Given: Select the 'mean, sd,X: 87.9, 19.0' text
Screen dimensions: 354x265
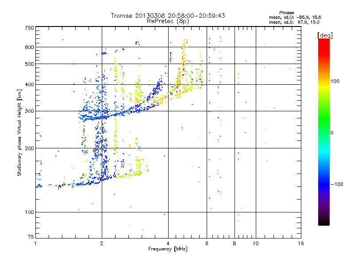Looking at the screenshot, I should [294, 22].
